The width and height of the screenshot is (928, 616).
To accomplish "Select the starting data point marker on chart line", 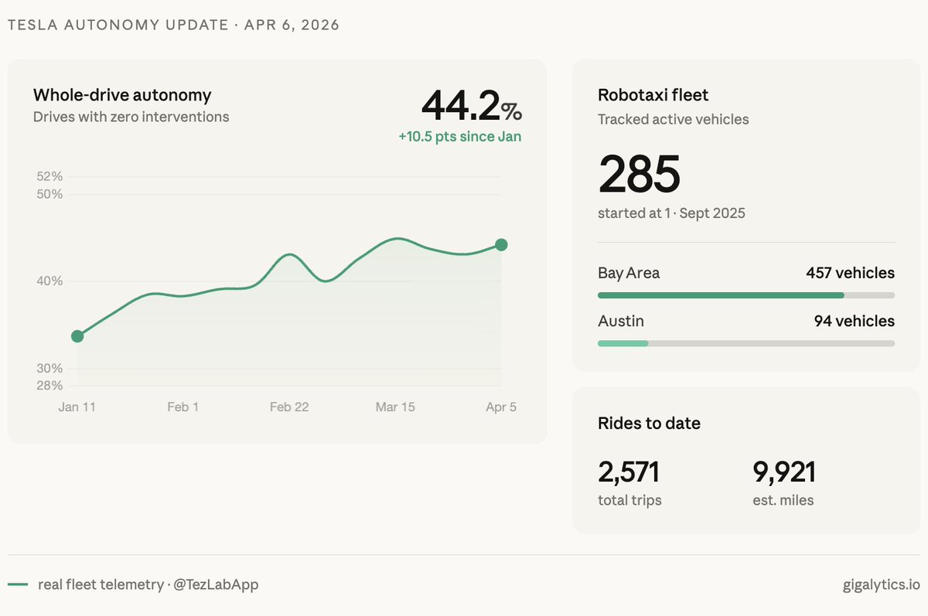I will pos(77,336).
